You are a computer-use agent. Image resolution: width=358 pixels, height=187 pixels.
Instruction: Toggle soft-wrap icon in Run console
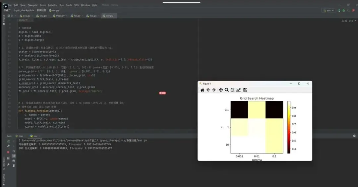(14, 151)
